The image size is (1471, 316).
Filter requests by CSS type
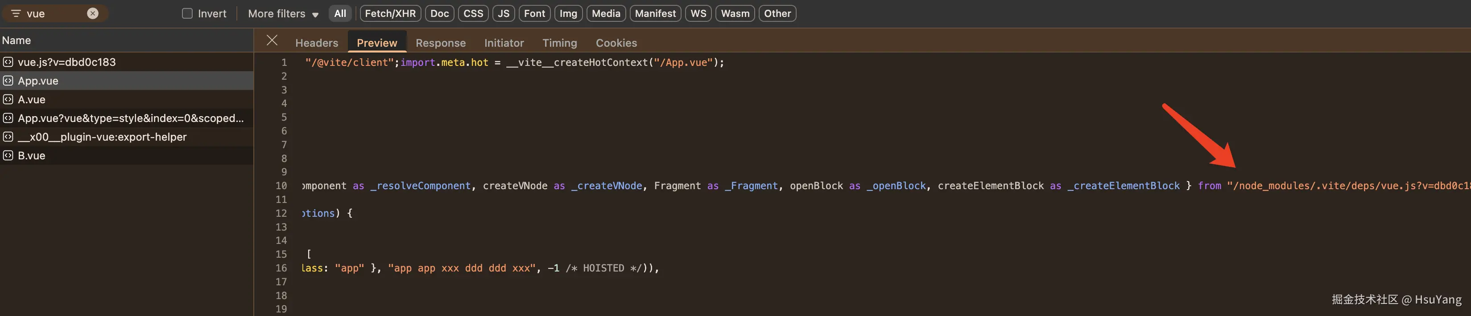click(x=473, y=14)
